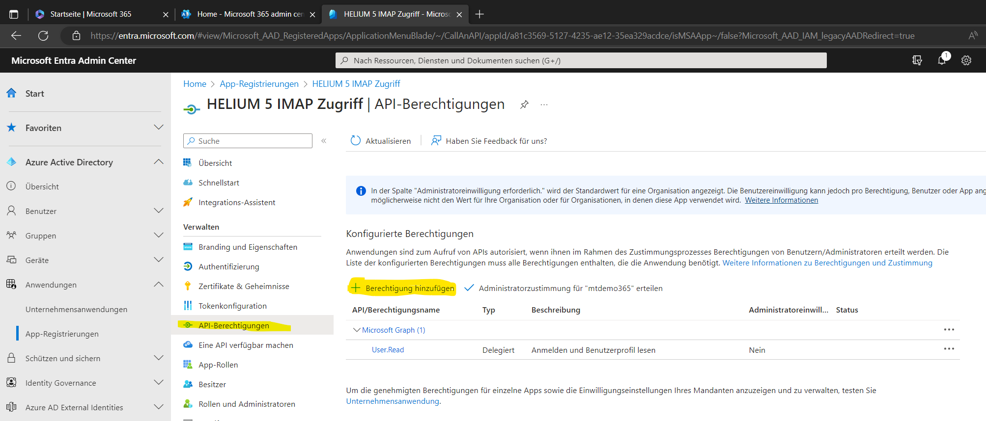Open the settings gear icon
The image size is (986, 421).
click(x=966, y=60)
